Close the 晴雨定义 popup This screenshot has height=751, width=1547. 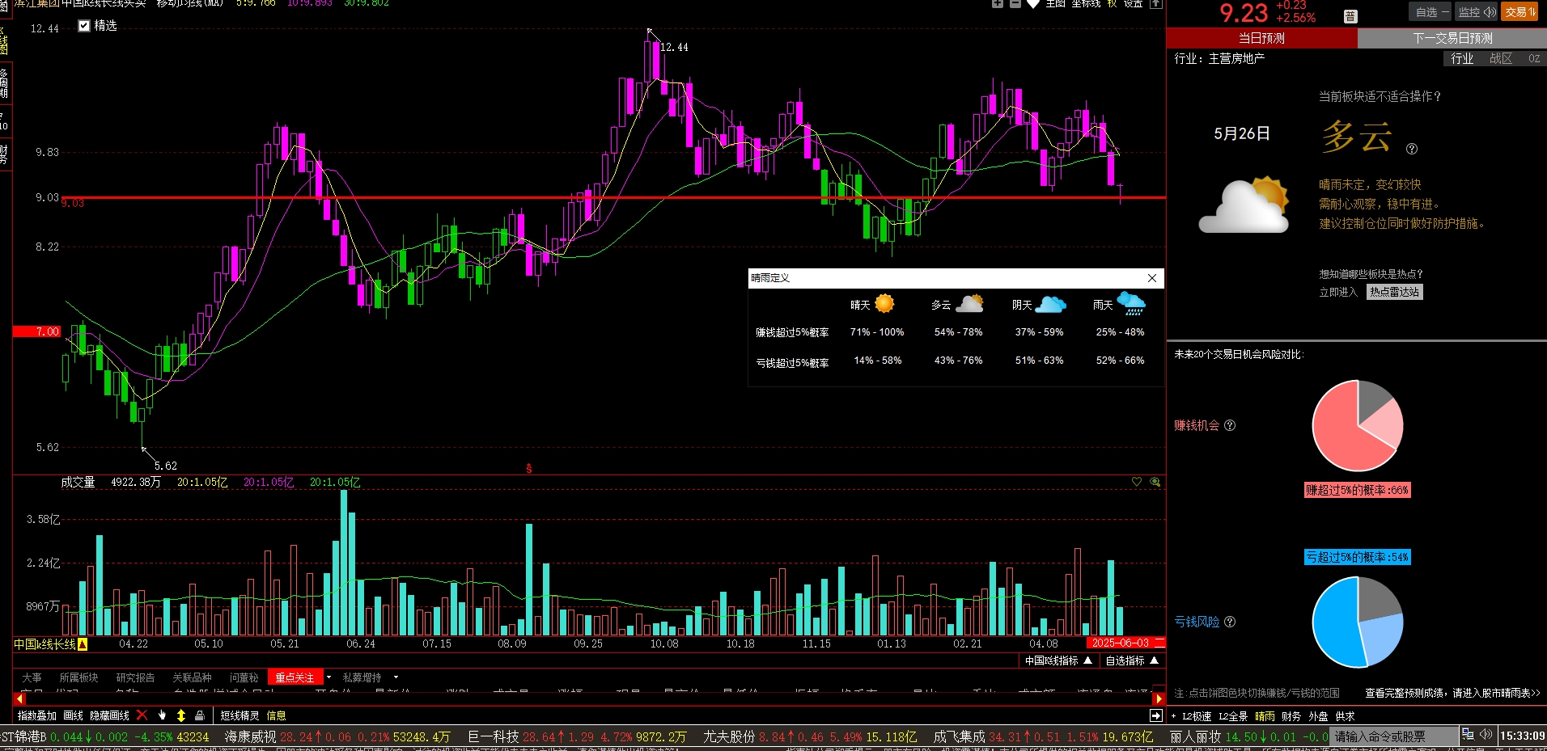1152,278
